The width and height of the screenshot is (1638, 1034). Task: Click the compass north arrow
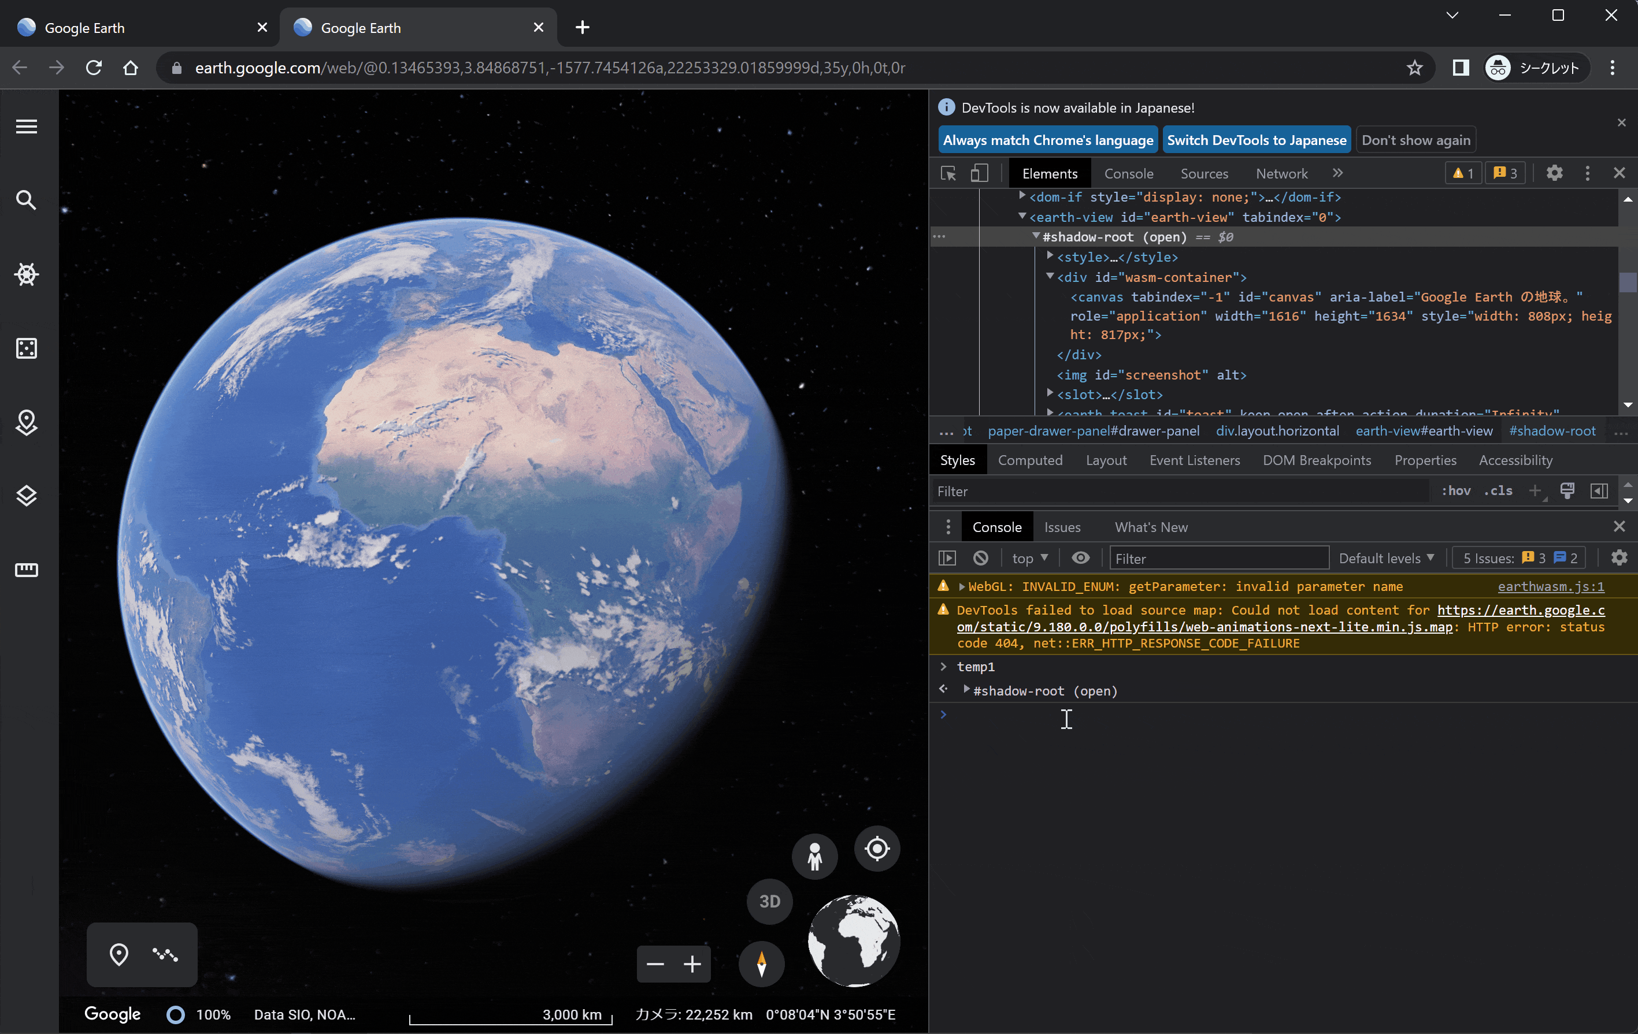[x=761, y=964]
